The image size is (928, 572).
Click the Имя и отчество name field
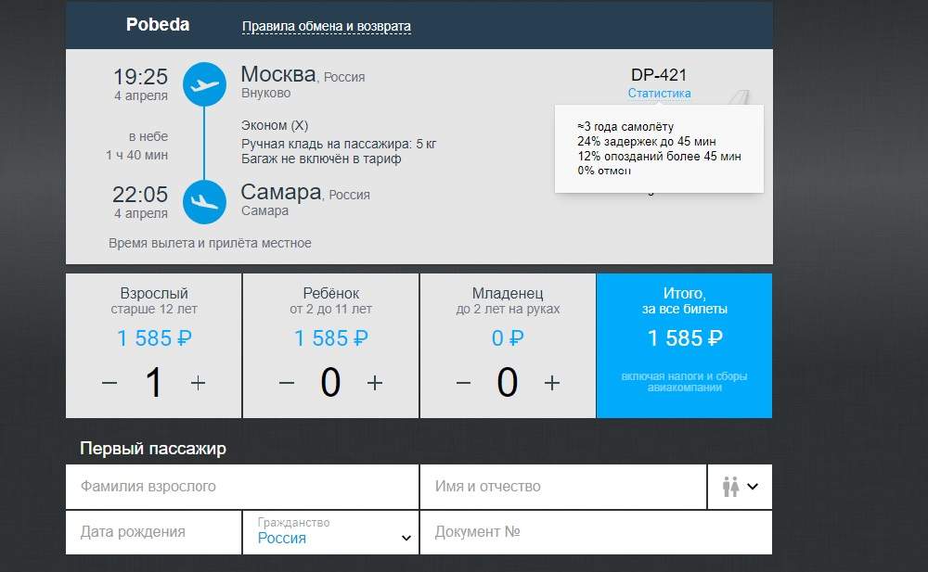(563, 487)
